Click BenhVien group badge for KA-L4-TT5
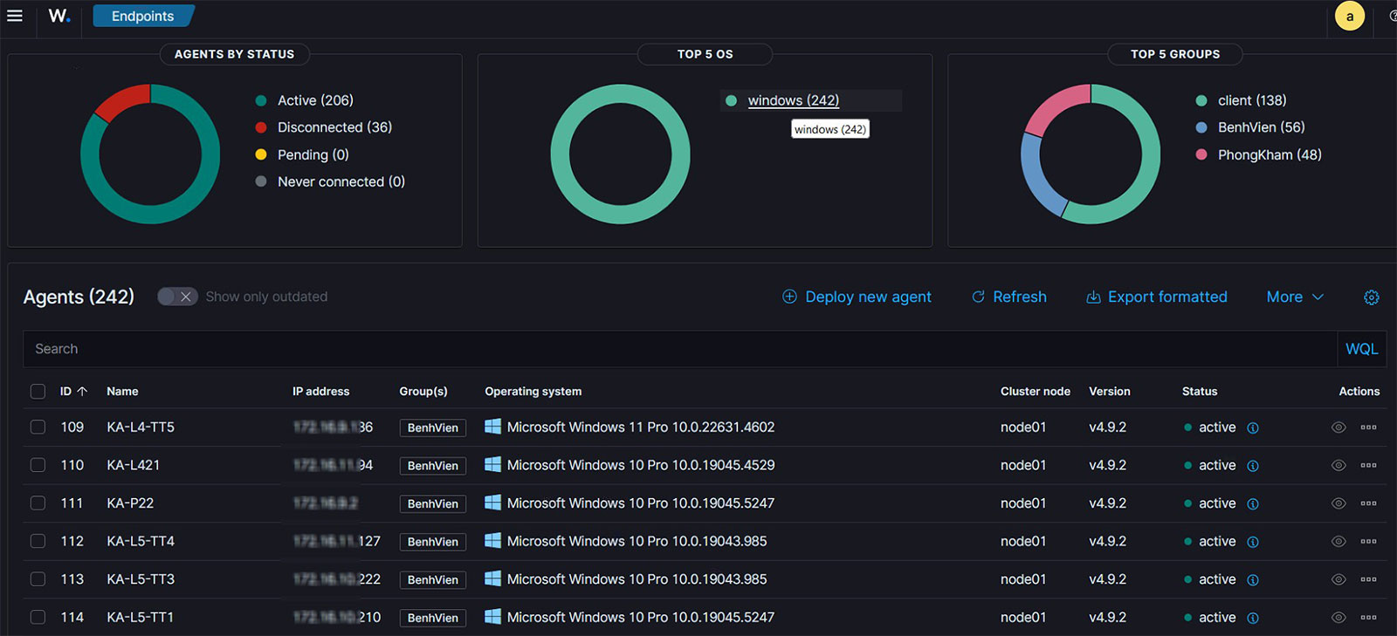The width and height of the screenshot is (1397, 636). [x=432, y=427]
